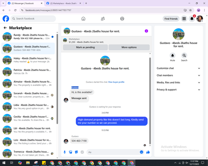The image size is (208, 166).
Task: Open the notifications bell with badge
Action: 192,19
